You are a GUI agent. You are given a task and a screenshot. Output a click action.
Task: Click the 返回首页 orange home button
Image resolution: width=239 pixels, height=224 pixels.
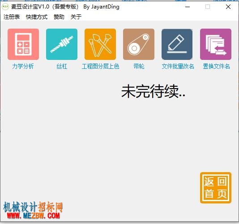click(216, 188)
